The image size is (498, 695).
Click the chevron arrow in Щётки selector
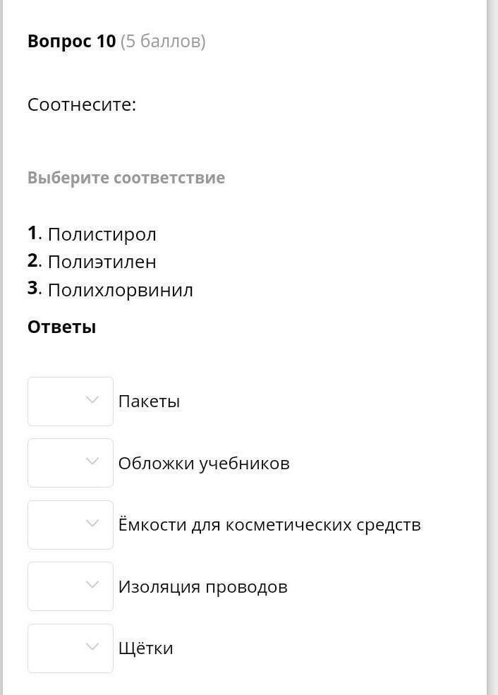92,647
